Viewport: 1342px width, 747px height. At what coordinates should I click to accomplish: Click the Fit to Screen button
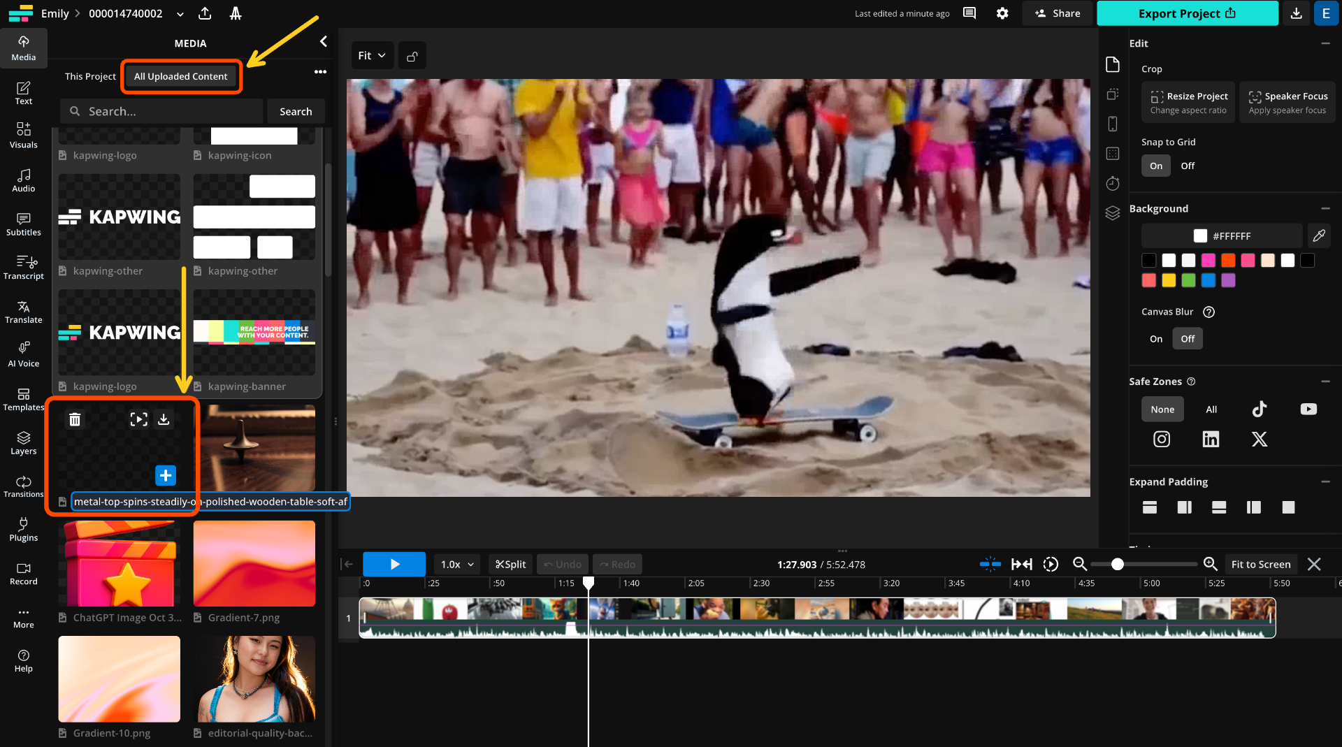[1261, 565]
